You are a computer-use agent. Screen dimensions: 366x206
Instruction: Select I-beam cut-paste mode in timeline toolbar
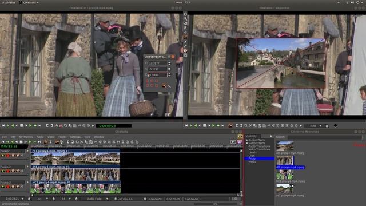(x=50, y=142)
